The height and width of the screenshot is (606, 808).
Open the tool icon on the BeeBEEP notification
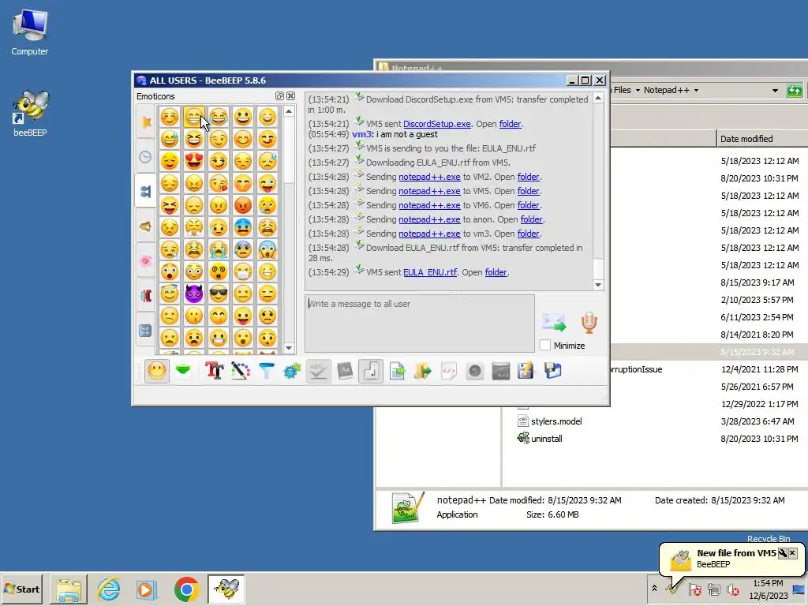click(782, 553)
